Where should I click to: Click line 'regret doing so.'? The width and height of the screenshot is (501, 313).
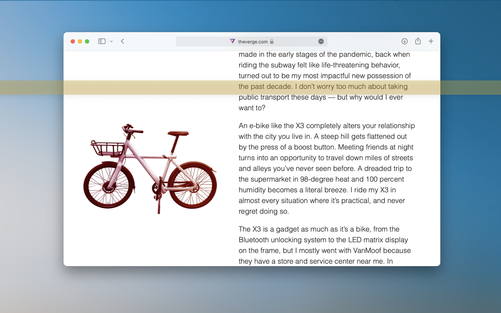click(264, 211)
